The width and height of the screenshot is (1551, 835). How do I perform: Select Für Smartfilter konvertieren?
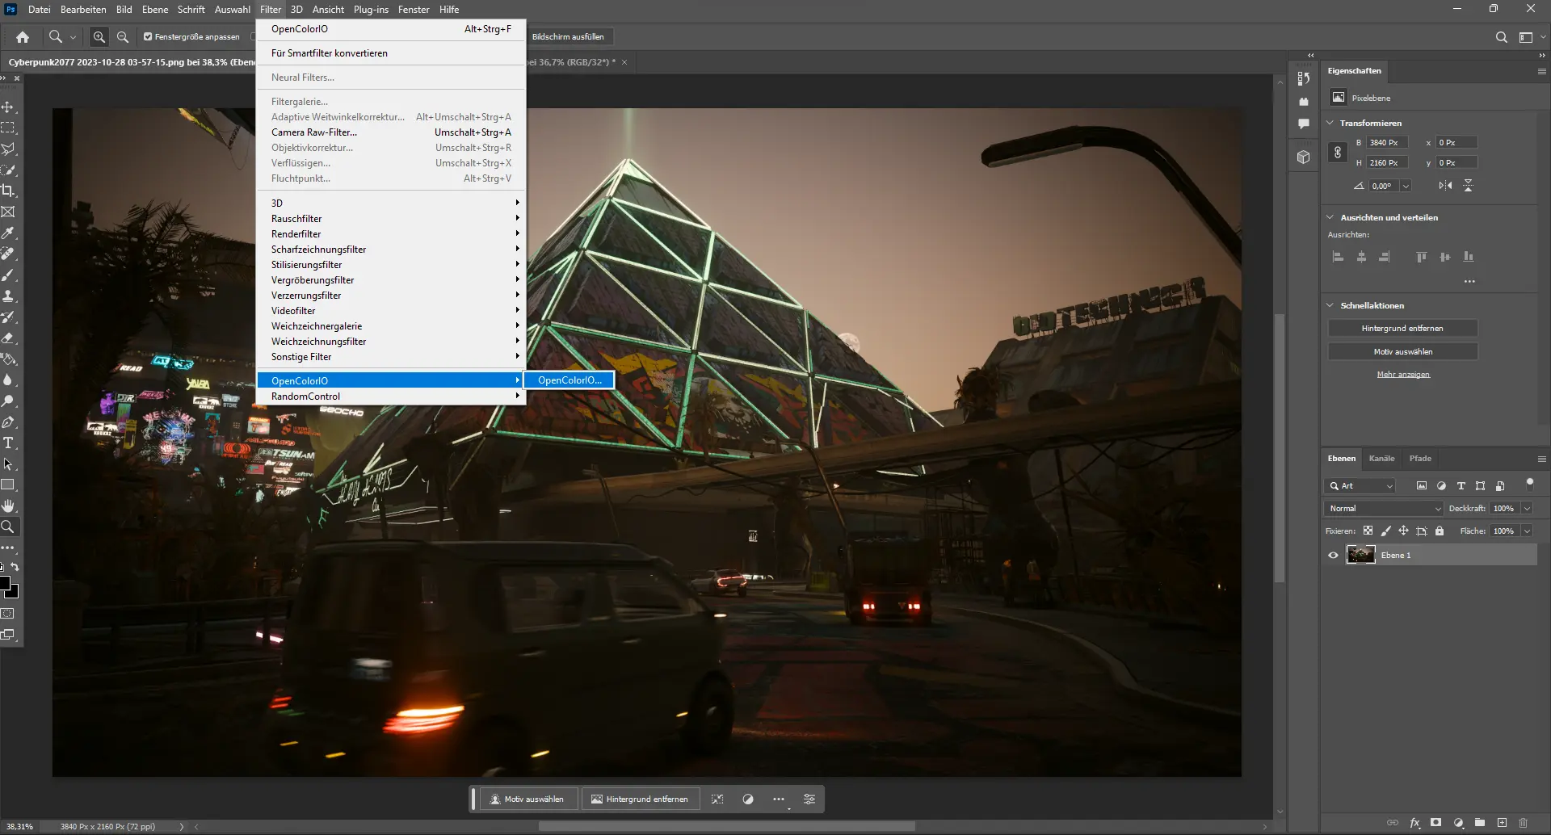coord(392,53)
